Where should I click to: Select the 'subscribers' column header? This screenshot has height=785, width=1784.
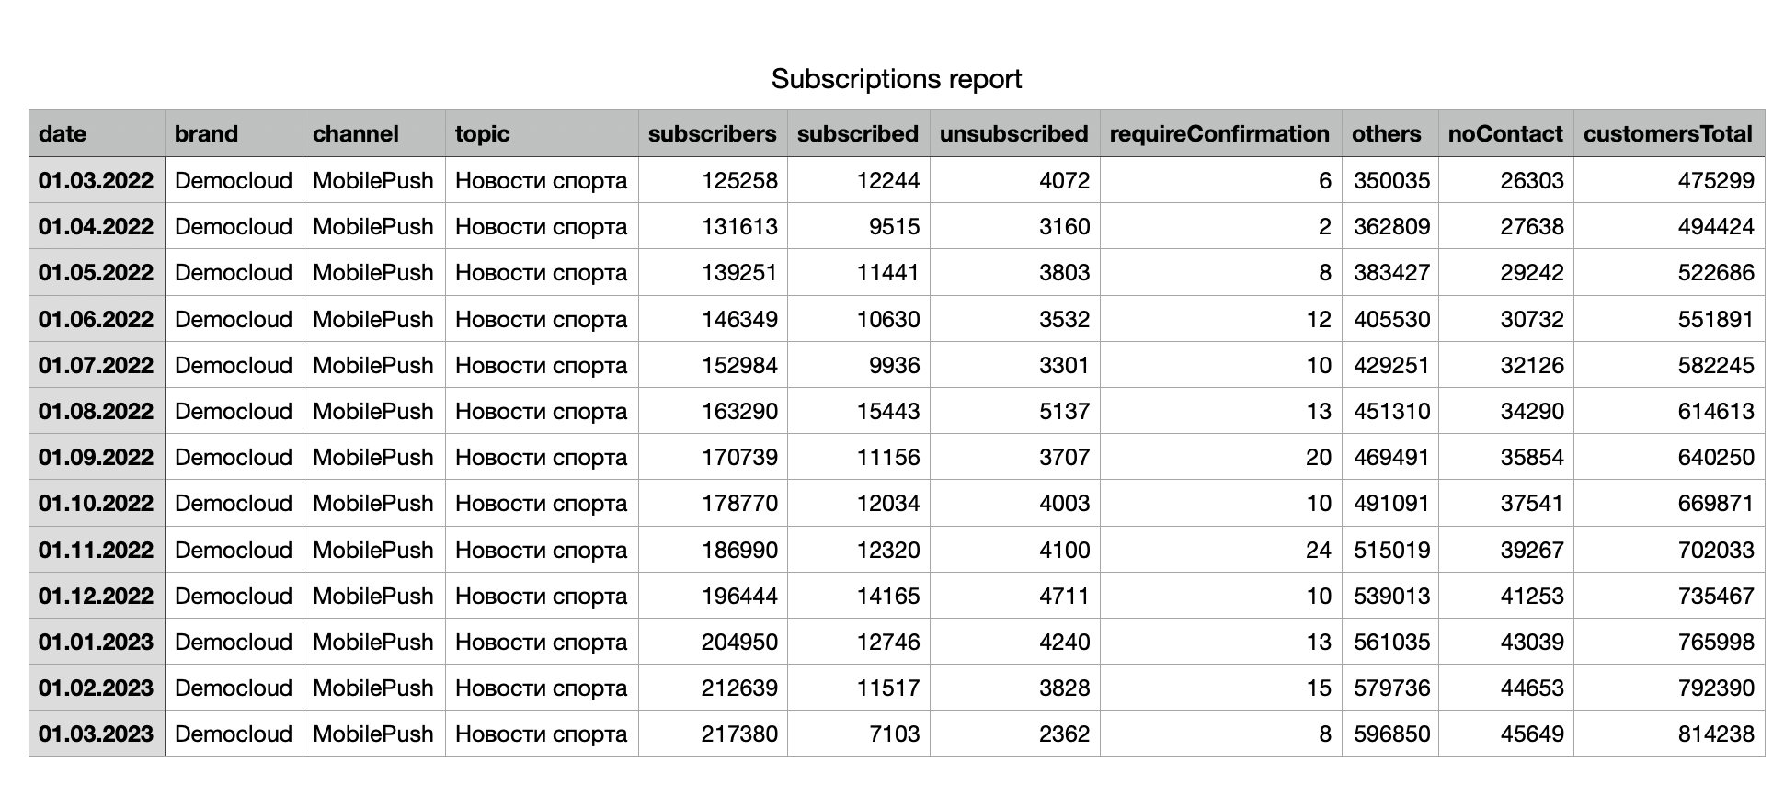[713, 133]
